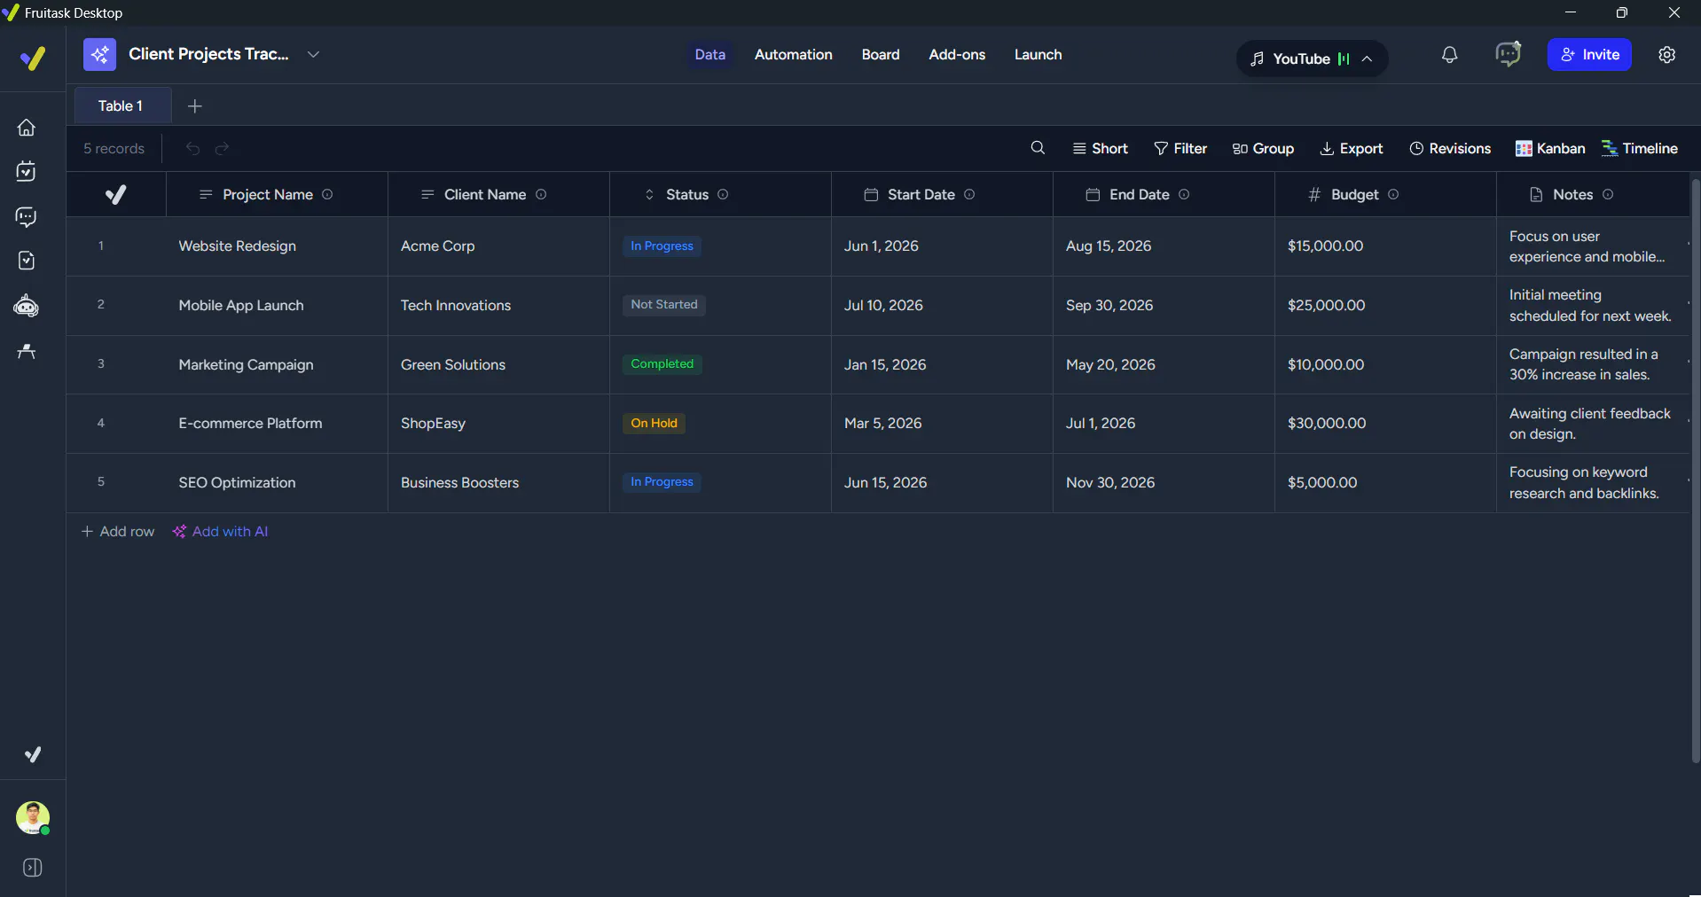Open the Add-ons tab

pos(957,54)
